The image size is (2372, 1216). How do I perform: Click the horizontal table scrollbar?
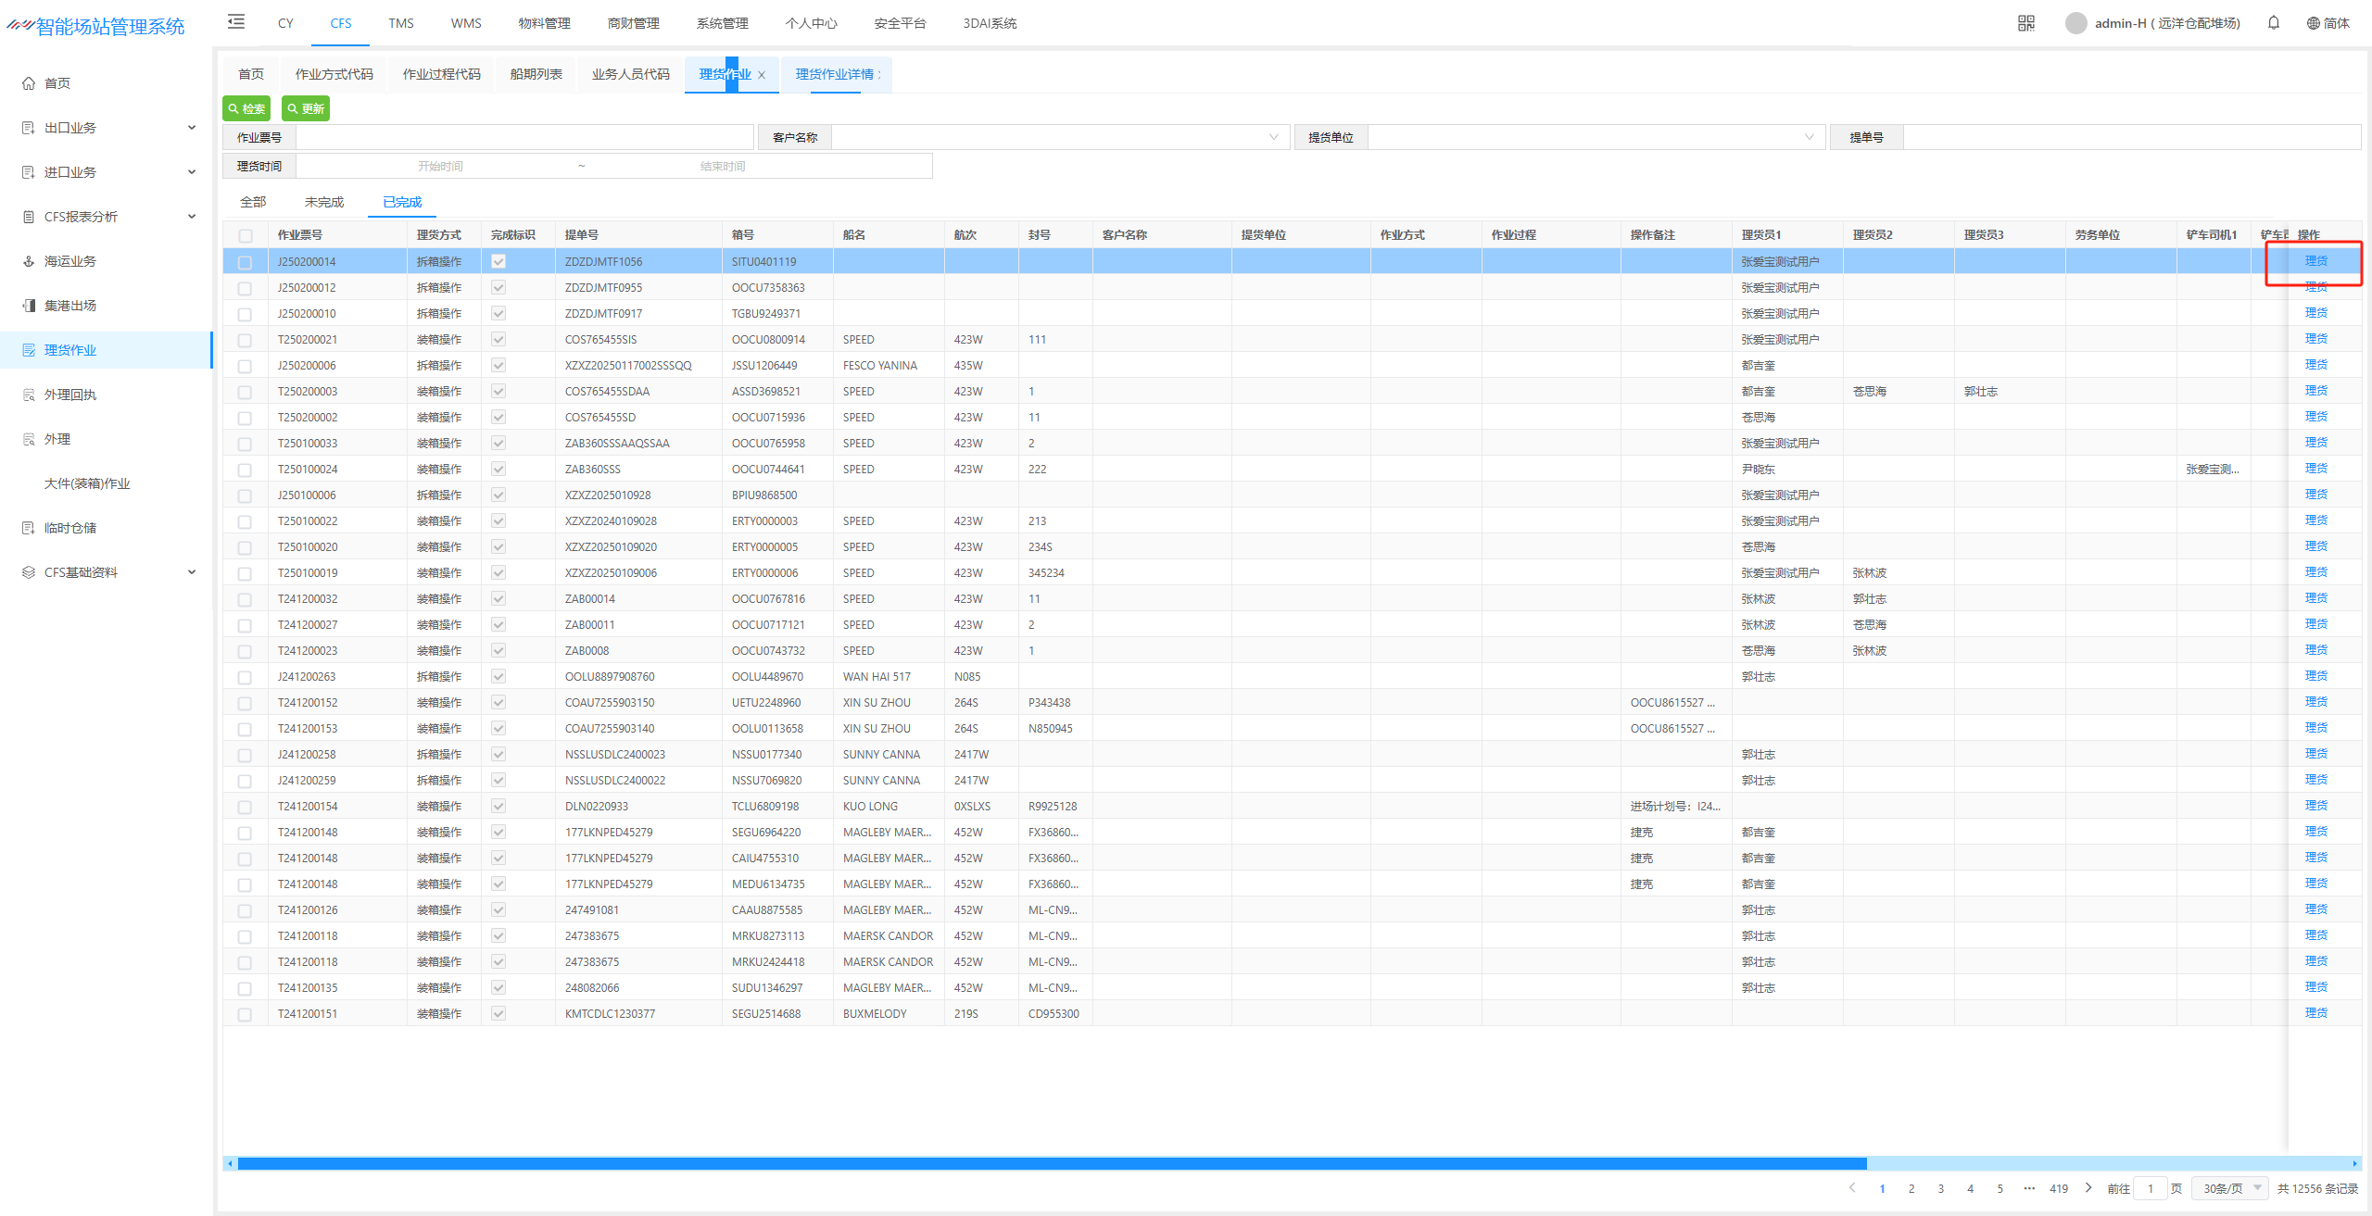pos(1052,1163)
